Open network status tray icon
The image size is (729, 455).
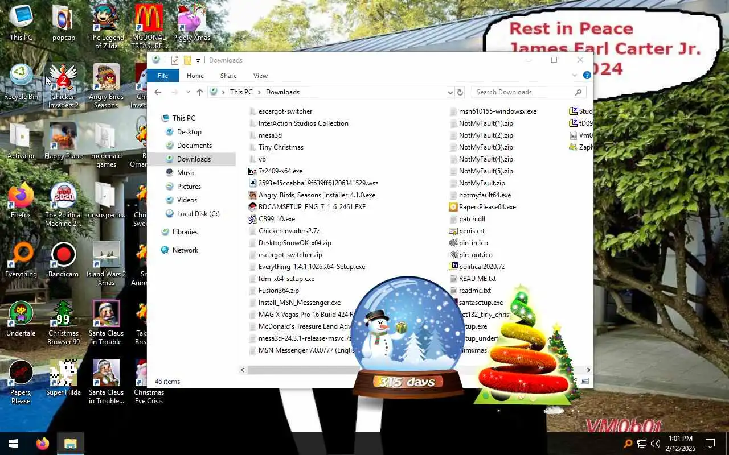click(x=642, y=444)
